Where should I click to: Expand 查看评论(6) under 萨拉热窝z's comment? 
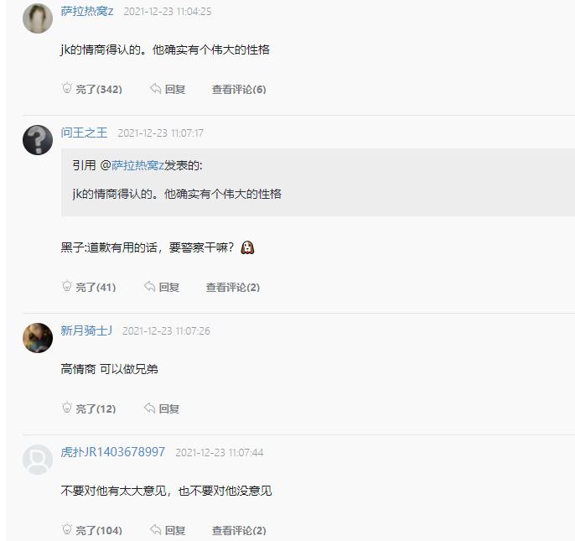click(239, 90)
